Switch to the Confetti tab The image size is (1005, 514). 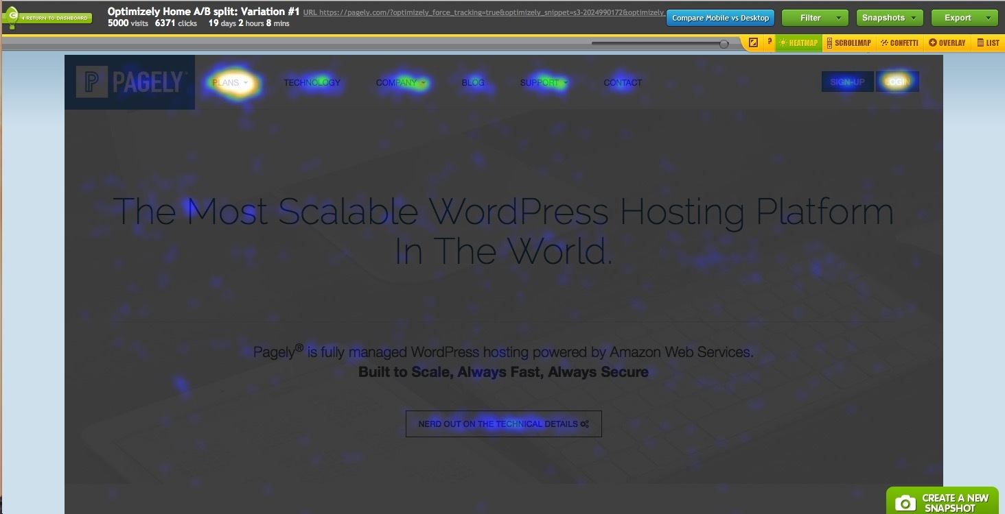click(899, 42)
